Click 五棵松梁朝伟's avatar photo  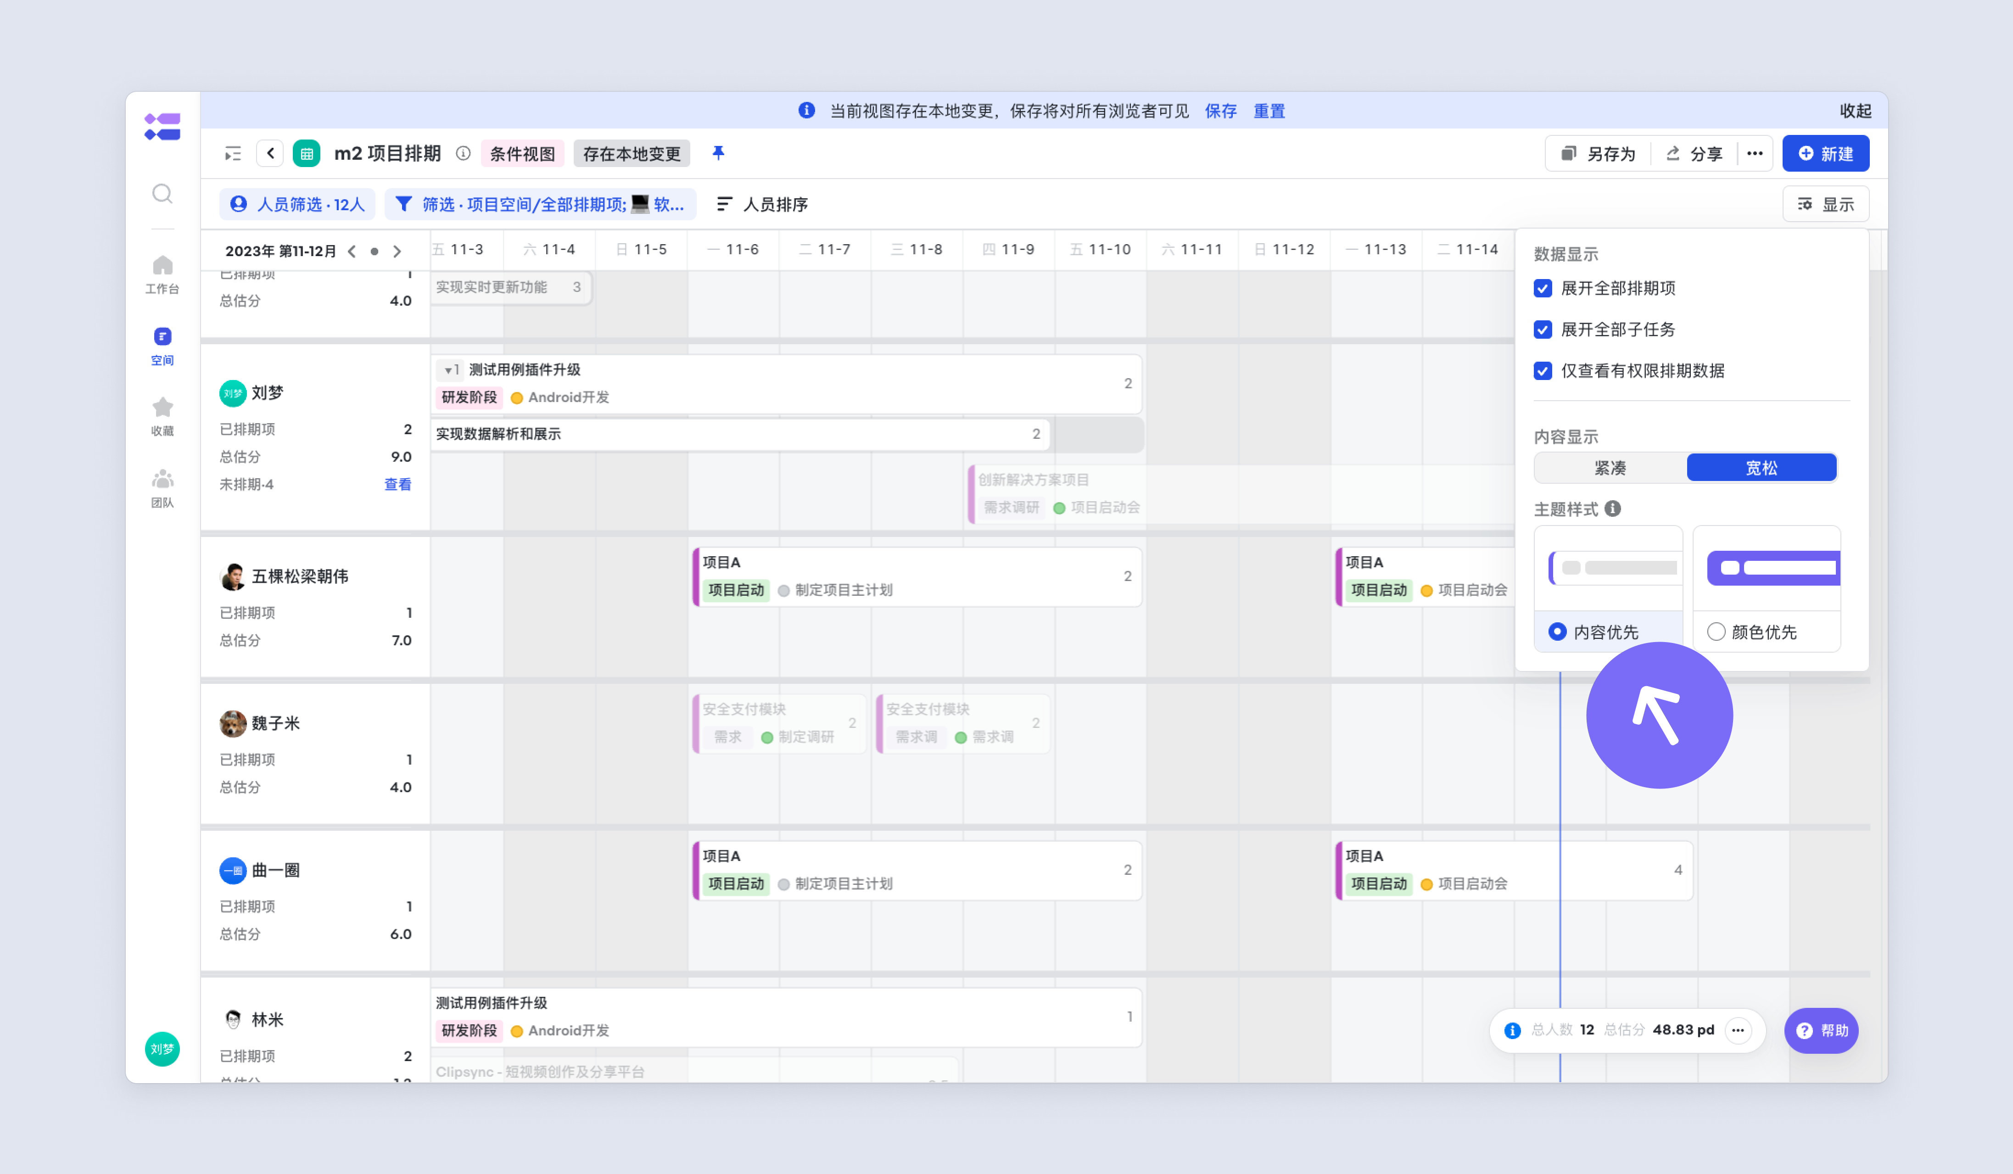tap(232, 576)
